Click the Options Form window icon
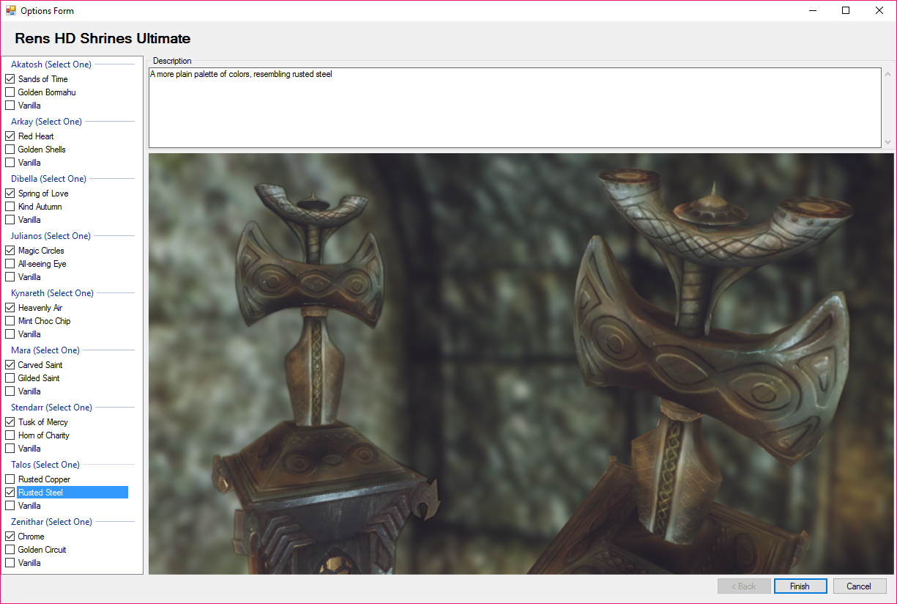The width and height of the screenshot is (897, 604). point(10,11)
